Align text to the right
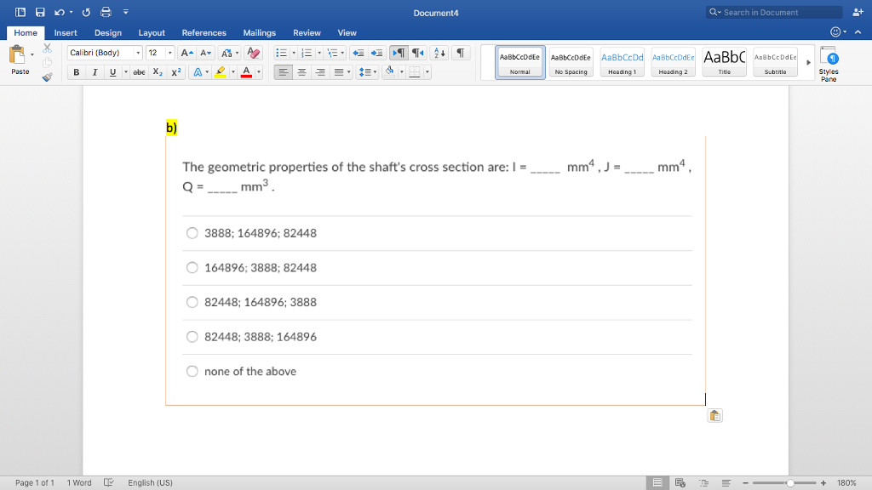Image resolution: width=872 pixels, height=490 pixels. tap(320, 72)
